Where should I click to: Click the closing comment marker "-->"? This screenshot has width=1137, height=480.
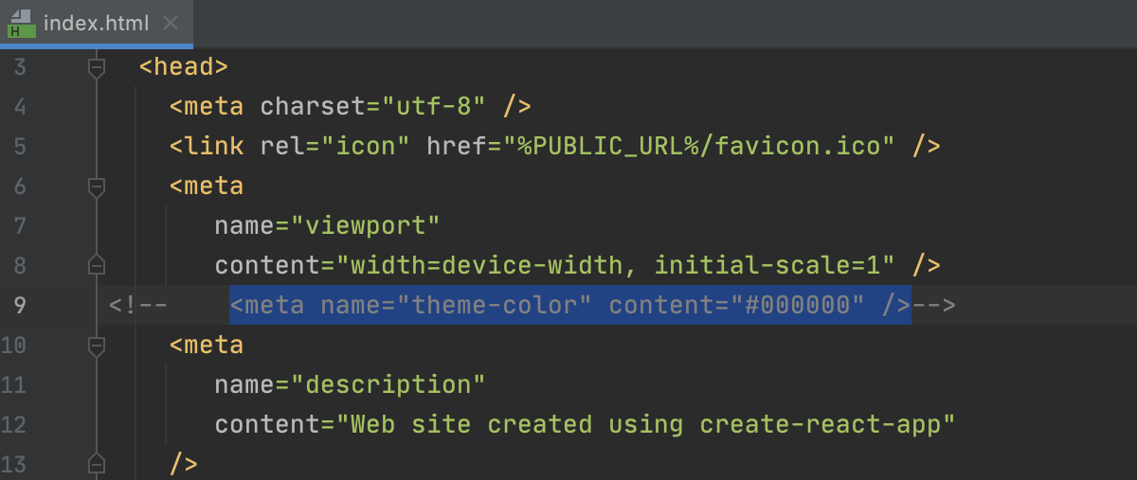pyautogui.click(x=934, y=305)
